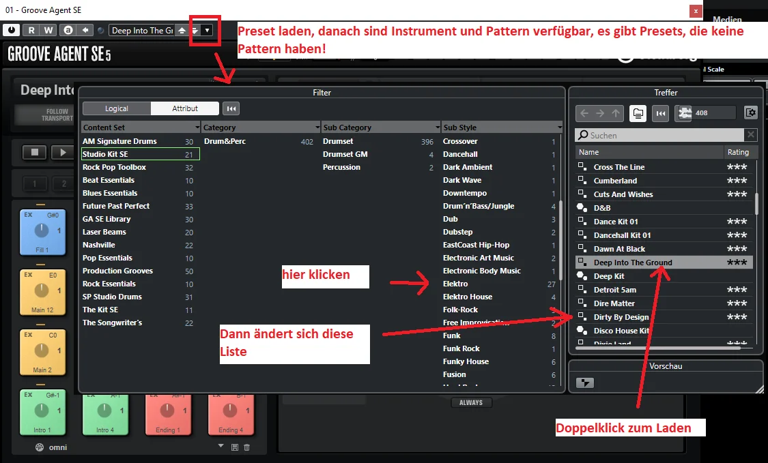768x463 pixels.
Task: Toggle the folder view button in Treffer
Action: click(x=638, y=114)
